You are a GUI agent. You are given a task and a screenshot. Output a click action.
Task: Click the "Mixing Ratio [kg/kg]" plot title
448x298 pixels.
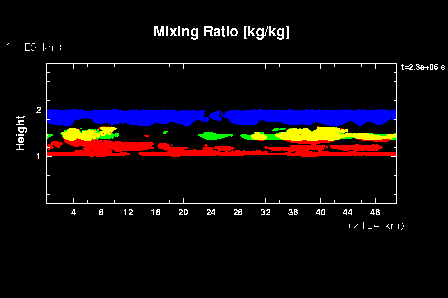click(x=222, y=32)
